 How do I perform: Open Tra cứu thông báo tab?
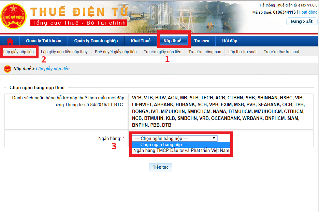click(x=205, y=52)
